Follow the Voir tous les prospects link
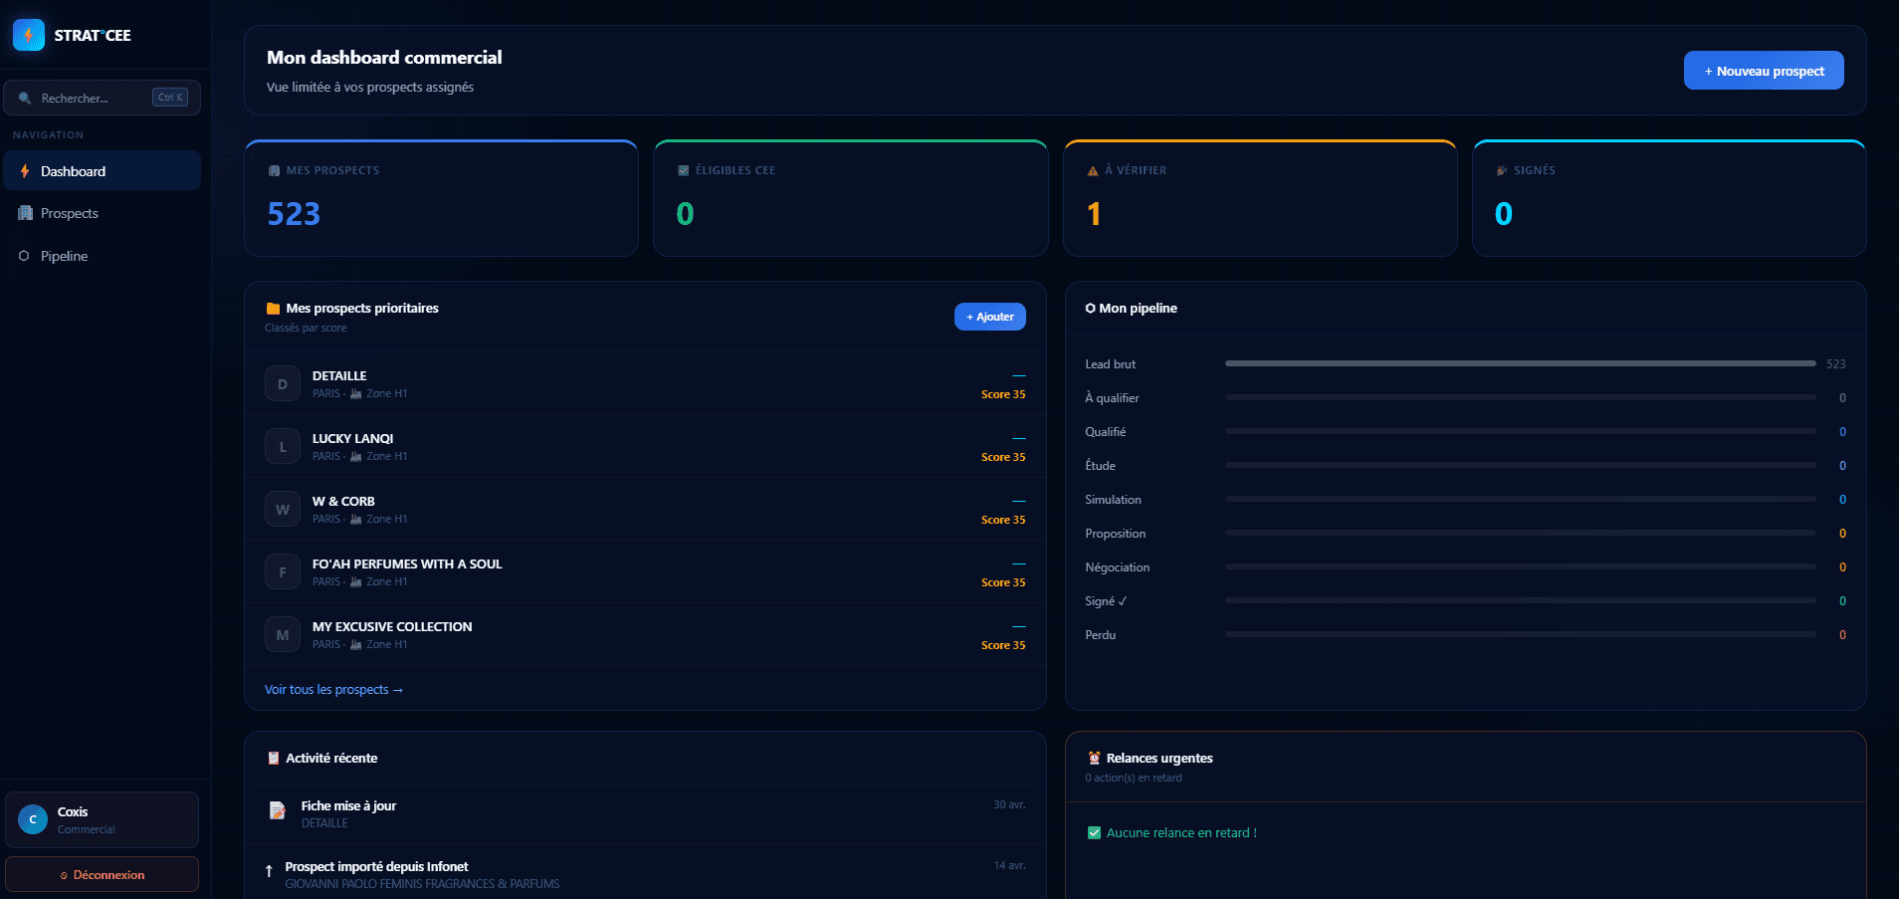 pyautogui.click(x=333, y=690)
